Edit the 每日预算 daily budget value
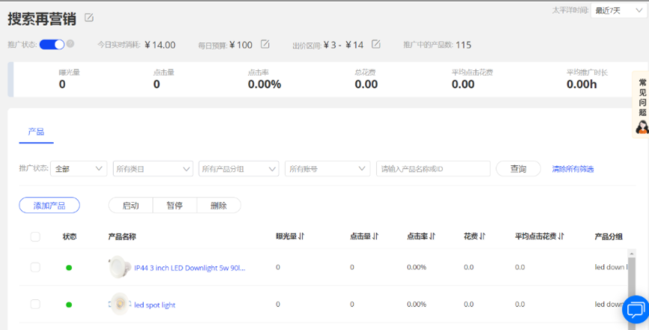Viewport: 649px width, 330px height. tap(265, 44)
